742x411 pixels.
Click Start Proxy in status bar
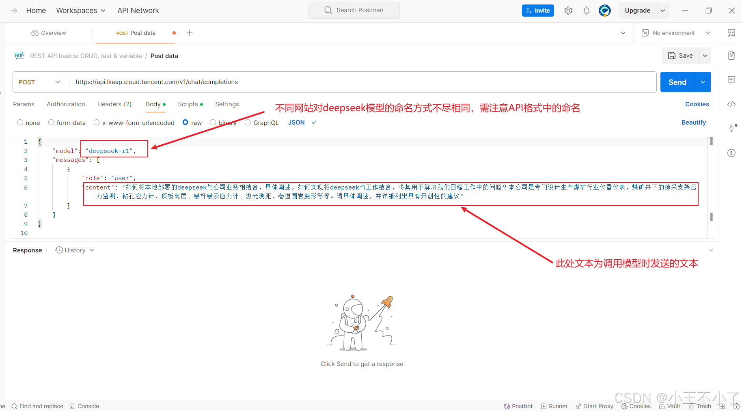click(595, 406)
